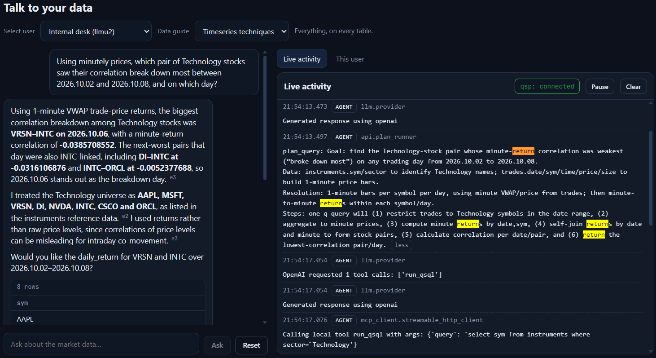Viewport: 656px width, 358px height.
Task: Click the 8 rows table label
Action: coord(28,287)
